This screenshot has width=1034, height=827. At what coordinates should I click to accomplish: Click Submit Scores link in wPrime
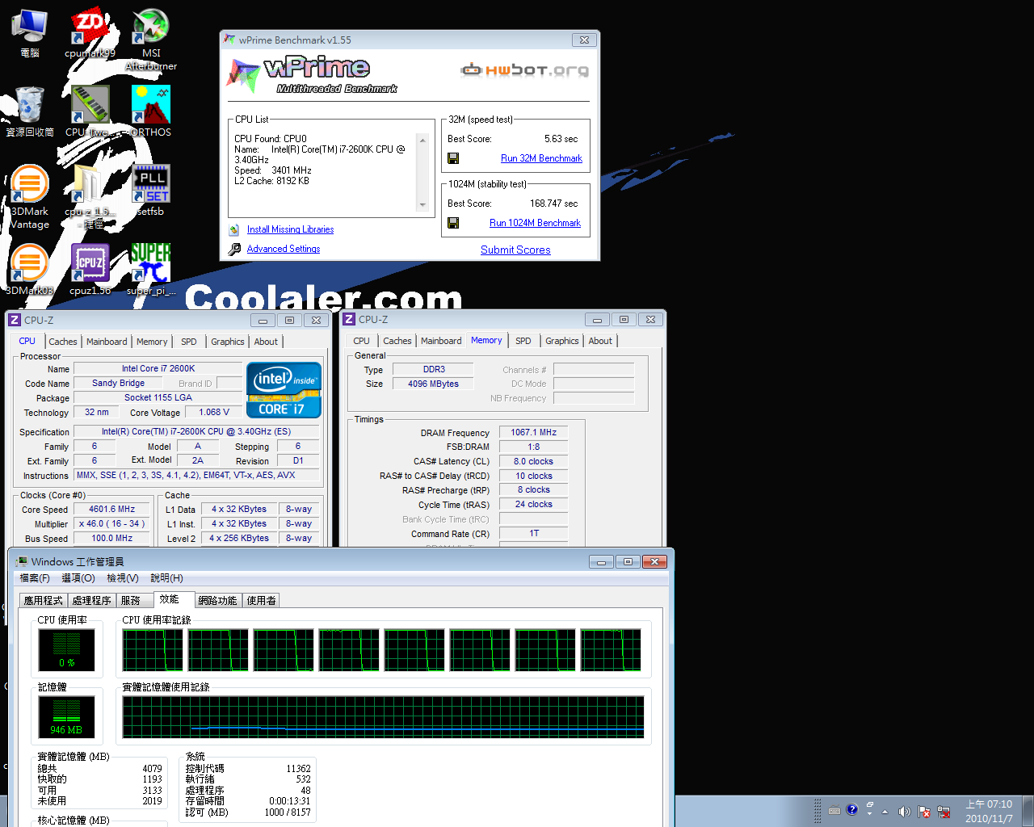pos(515,250)
